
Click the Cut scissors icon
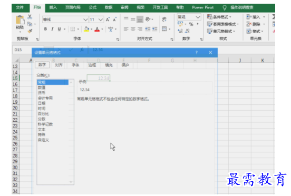click(30, 17)
